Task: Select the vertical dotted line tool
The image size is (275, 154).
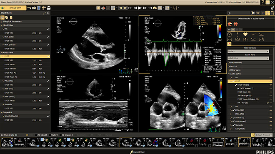Action: tap(237, 35)
